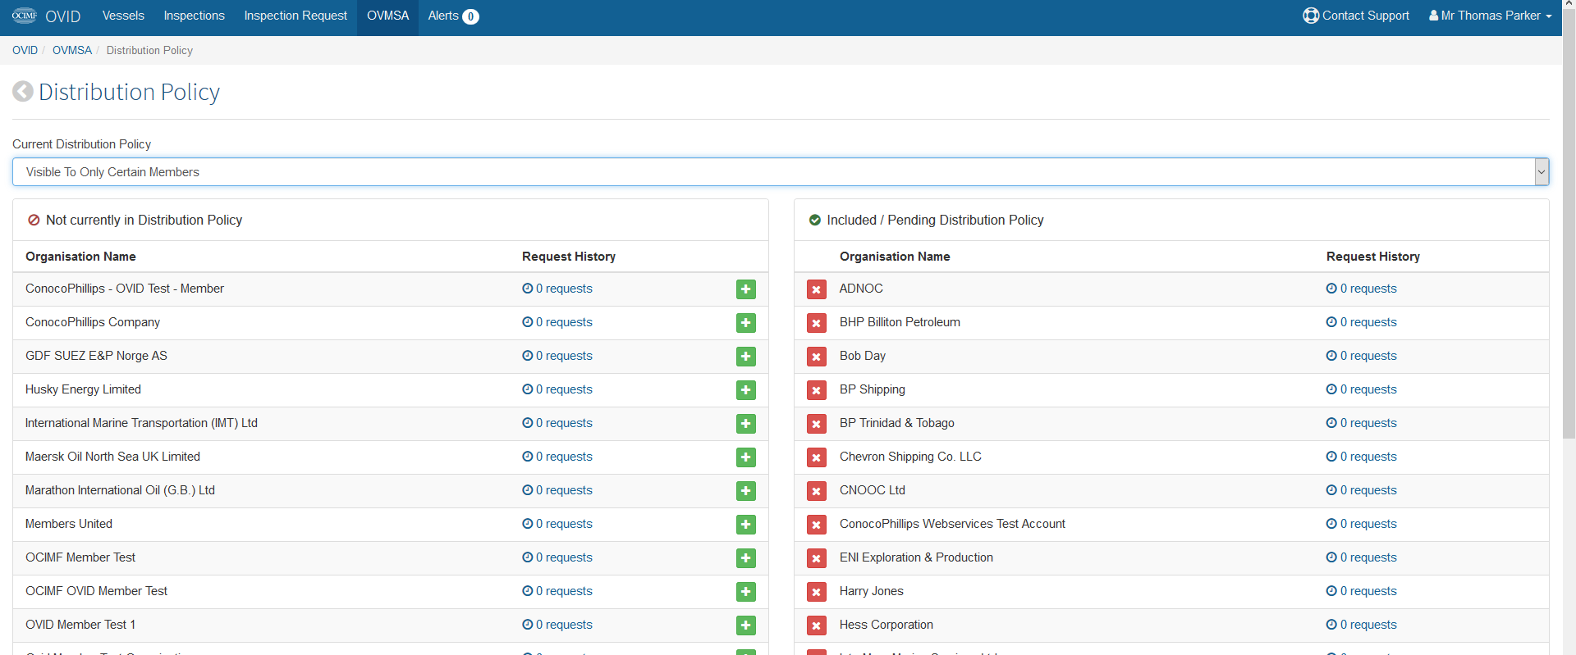Open Alerts in the navbar
This screenshot has width=1576, height=655.
453,16
